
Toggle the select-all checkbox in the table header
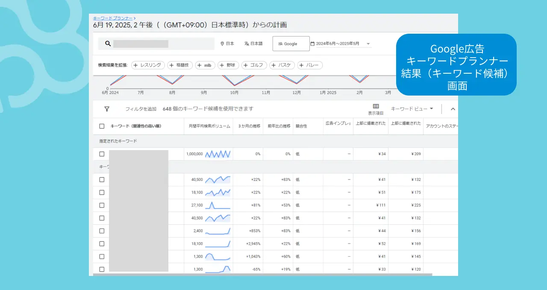102,126
